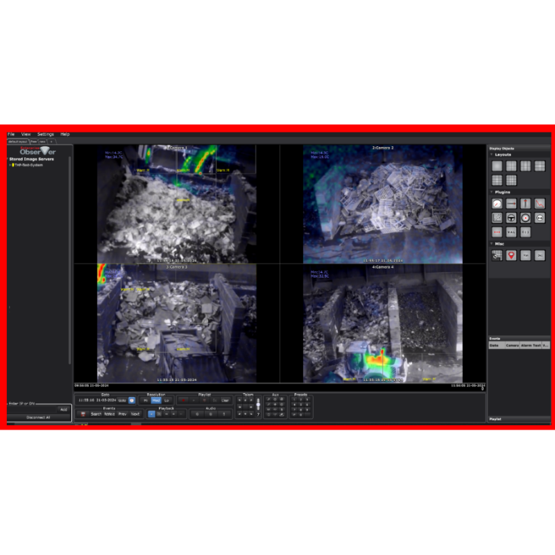Set resolution to Hi
Image resolution: width=555 pixels, height=555 pixels.
(x=145, y=400)
